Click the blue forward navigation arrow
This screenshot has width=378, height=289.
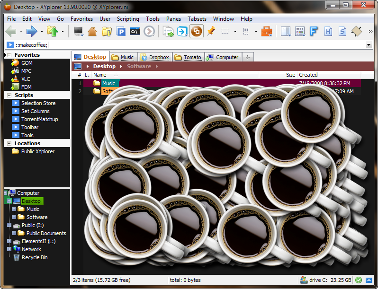pos(32,32)
